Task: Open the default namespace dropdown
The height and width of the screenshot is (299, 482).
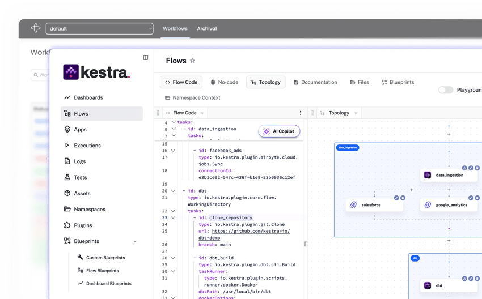Action: coord(100,28)
